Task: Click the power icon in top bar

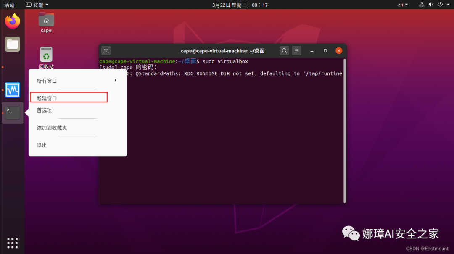Action: click(x=440, y=5)
